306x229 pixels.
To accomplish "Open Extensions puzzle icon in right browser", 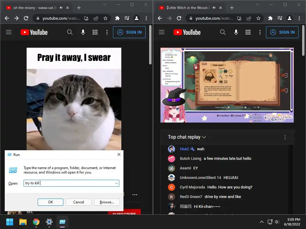I will (x=270, y=18).
